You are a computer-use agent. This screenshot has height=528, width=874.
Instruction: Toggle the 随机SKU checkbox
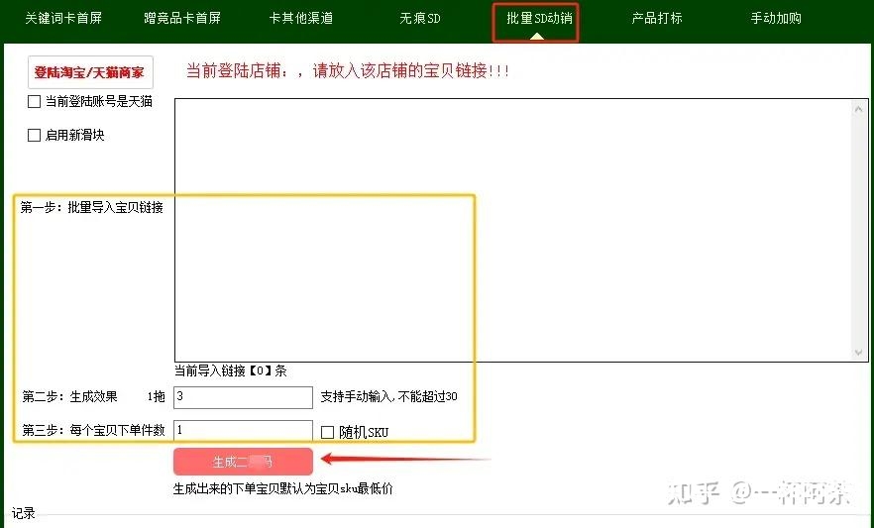point(329,432)
